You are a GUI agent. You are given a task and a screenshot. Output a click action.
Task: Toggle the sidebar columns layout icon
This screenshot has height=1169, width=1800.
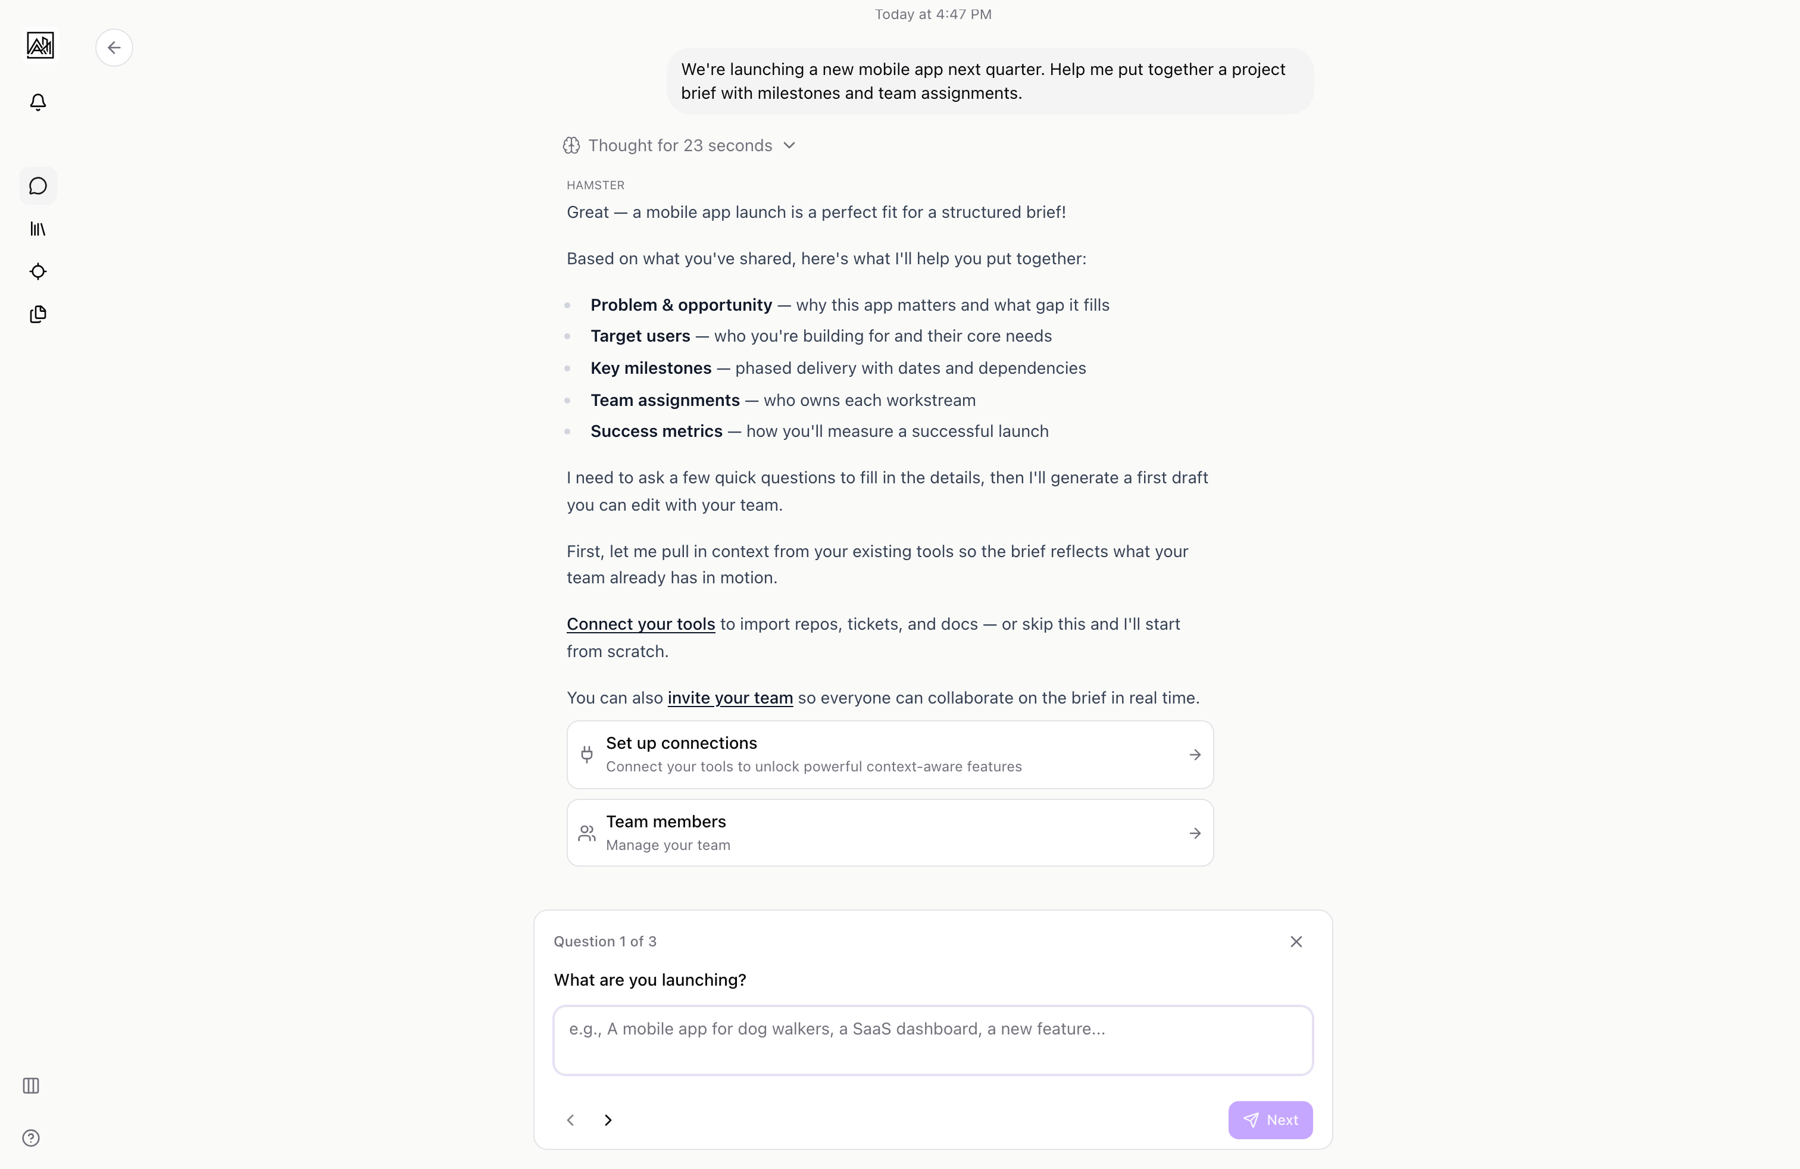[x=30, y=1087]
